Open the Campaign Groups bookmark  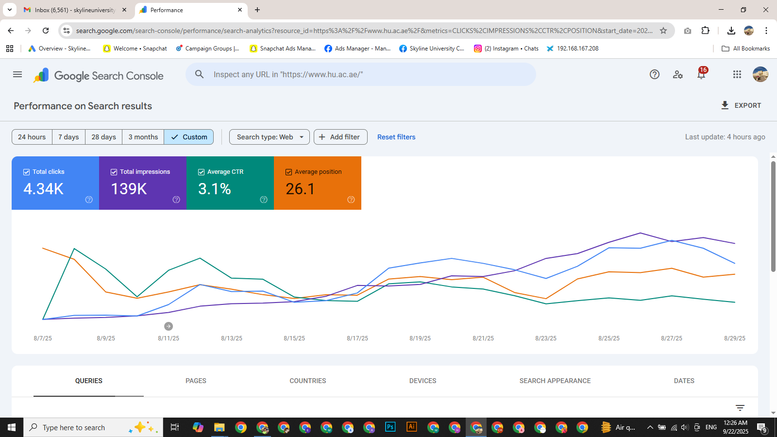click(208, 49)
